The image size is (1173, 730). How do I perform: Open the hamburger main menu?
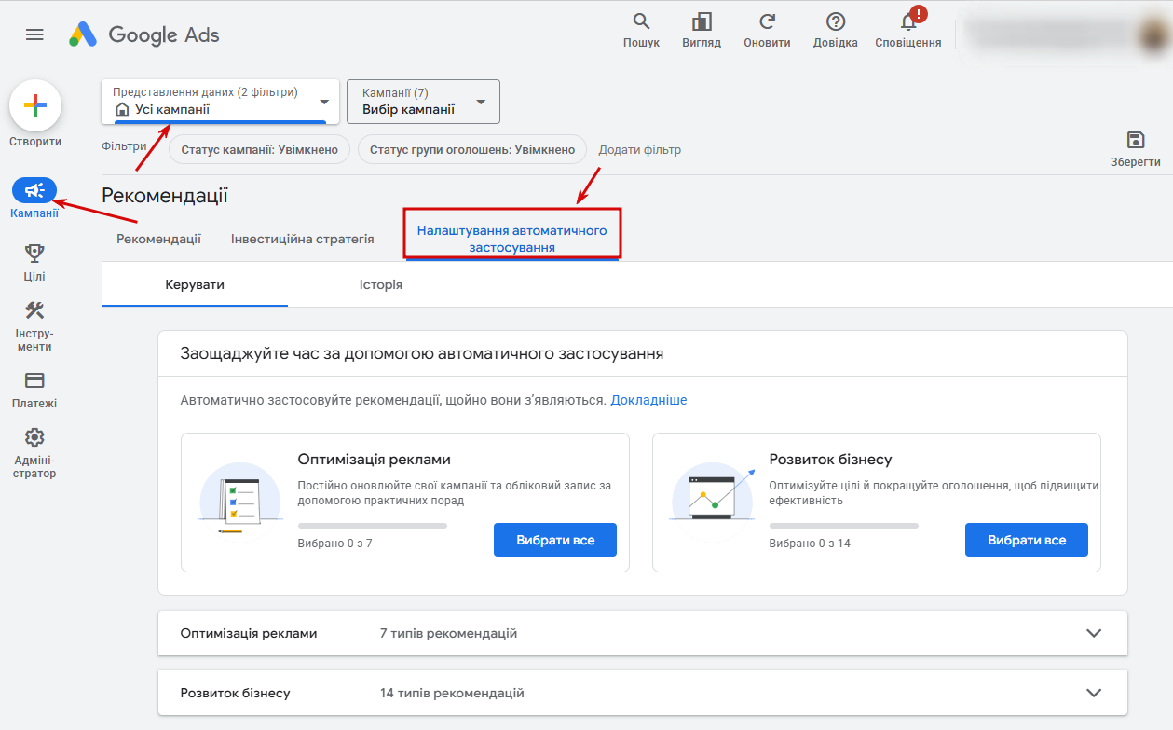point(34,34)
